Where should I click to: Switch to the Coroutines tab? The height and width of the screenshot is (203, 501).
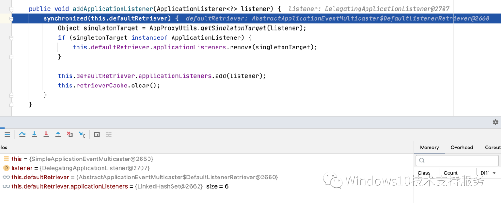click(x=492, y=147)
